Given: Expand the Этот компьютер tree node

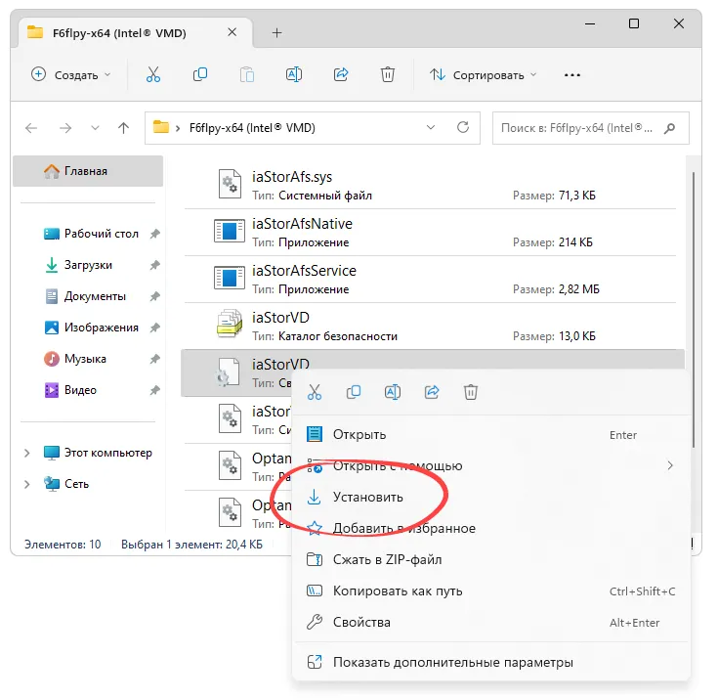Looking at the screenshot, I should coord(27,454).
